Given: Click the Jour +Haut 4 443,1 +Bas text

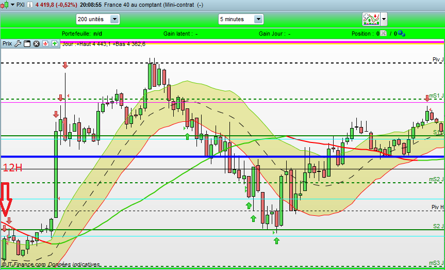Looking at the screenshot, I should tap(104, 44).
